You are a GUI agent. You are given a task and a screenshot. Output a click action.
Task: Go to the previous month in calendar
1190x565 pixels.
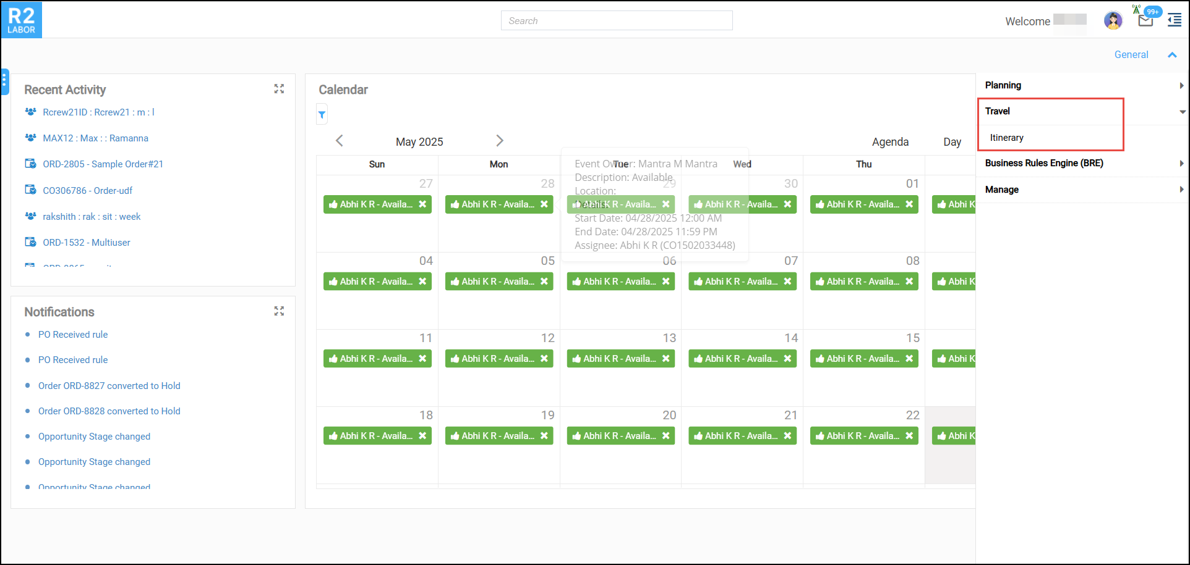[x=339, y=141]
